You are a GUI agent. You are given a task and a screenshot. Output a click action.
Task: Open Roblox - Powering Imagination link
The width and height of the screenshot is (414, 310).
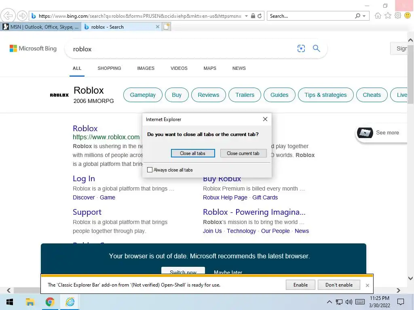[254, 212]
